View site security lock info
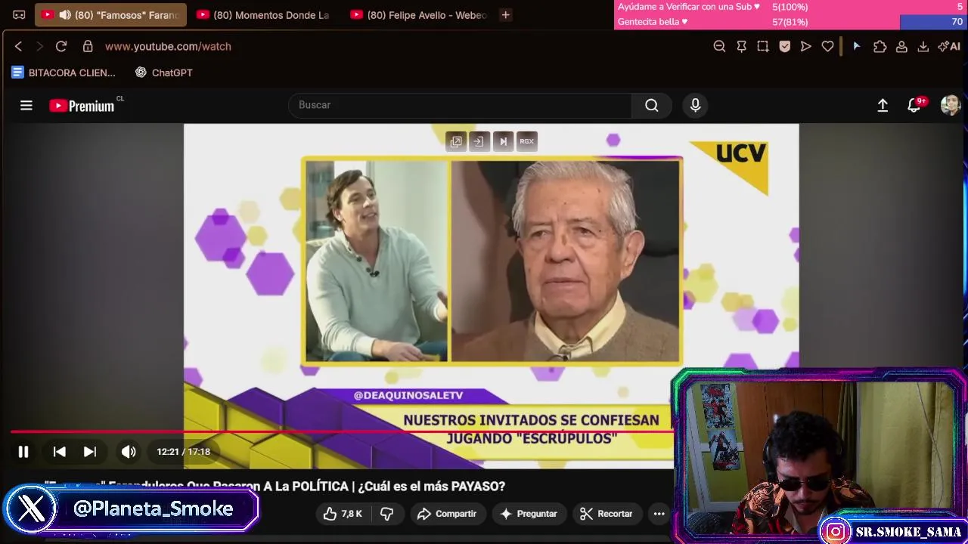The height and width of the screenshot is (544, 968). click(88, 46)
